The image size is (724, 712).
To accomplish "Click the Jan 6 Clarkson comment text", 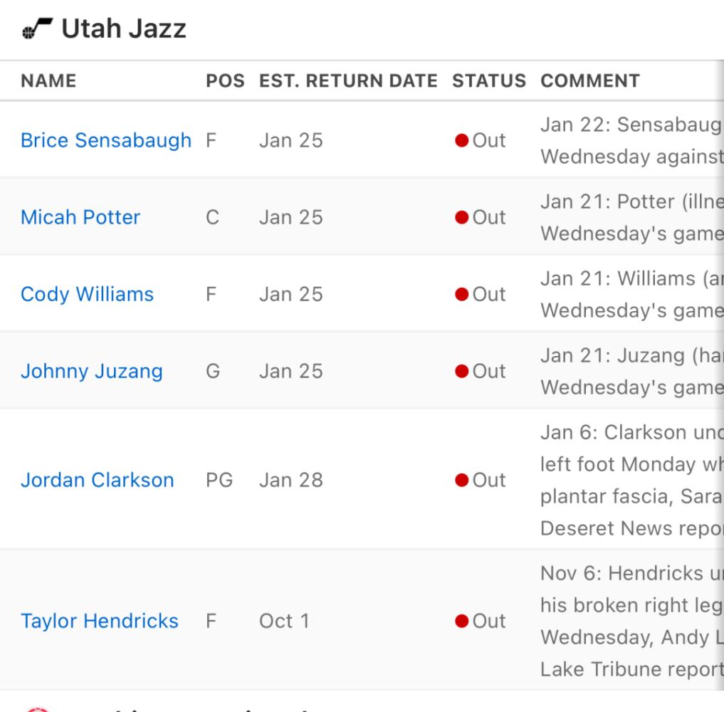I will coord(631,480).
